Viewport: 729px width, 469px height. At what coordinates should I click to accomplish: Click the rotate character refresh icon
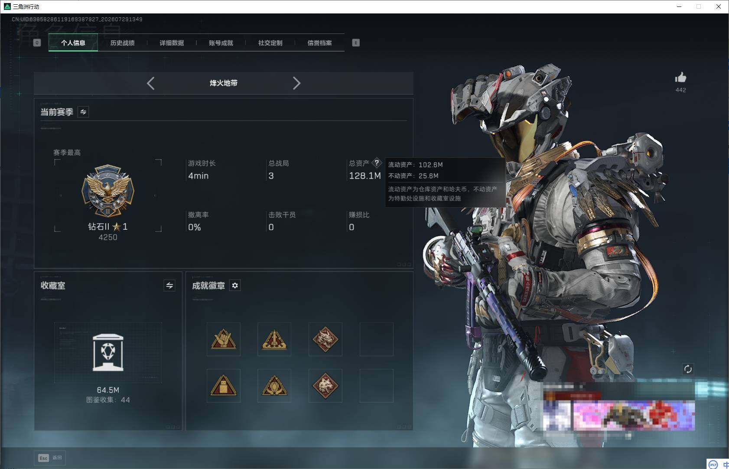pyautogui.click(x=688, y=369)
